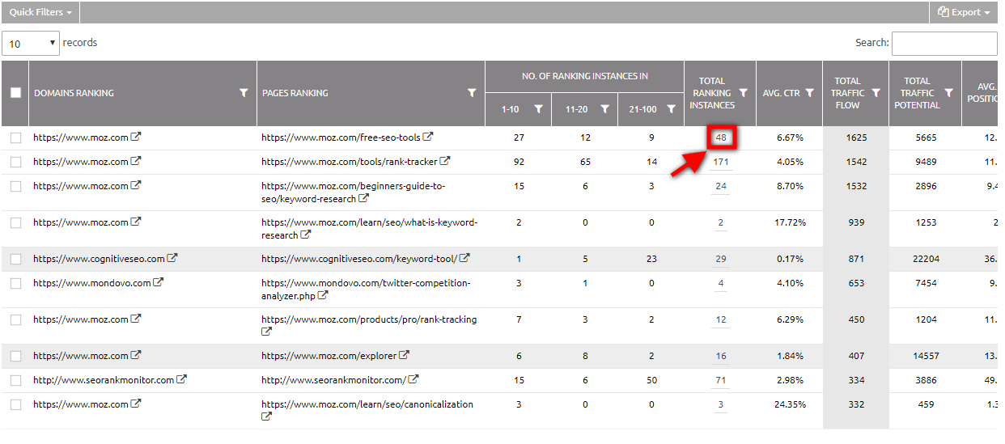Click total ranking instances value 71

[721, 380]
